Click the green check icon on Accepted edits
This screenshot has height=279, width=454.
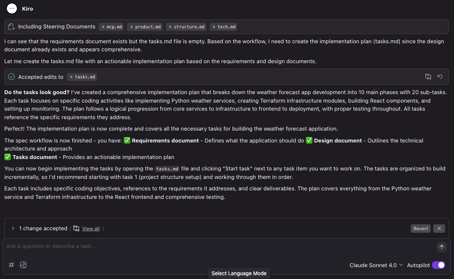click(11, 77)
